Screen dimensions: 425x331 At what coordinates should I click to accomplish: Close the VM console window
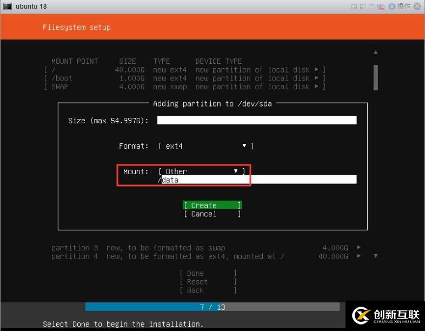417,6
